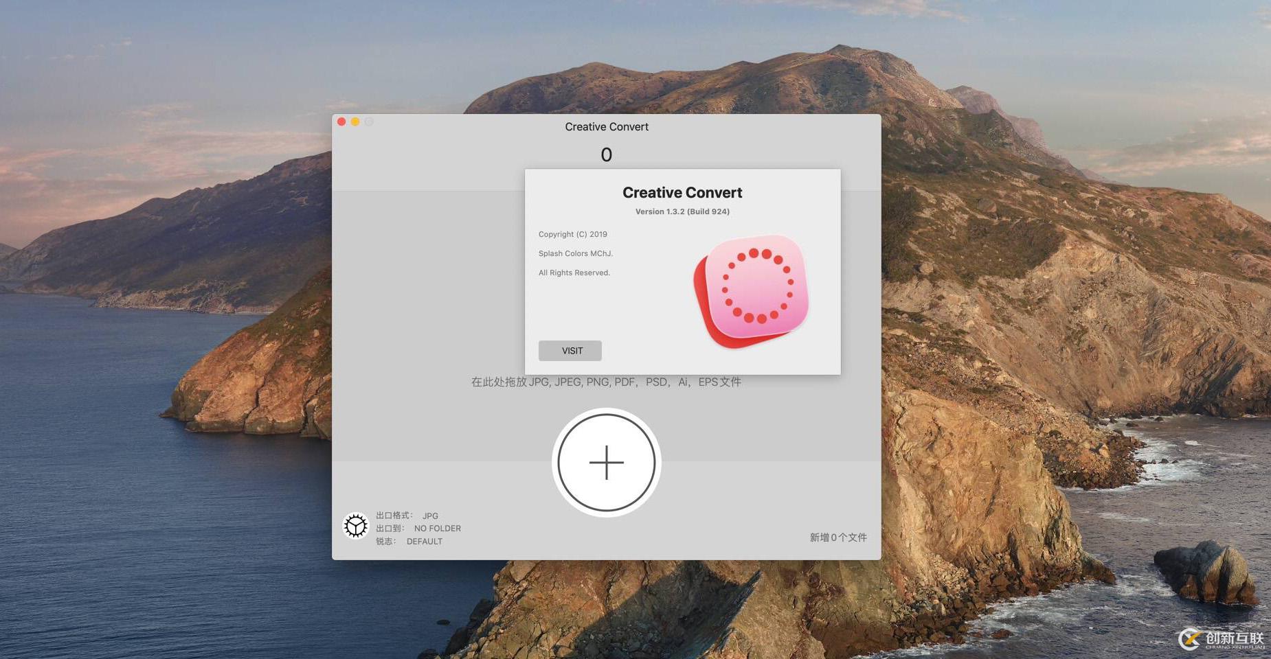Screen dimensions: 1271x659
Task: Click the 锐志 label
Action: [x=385, y=542]
